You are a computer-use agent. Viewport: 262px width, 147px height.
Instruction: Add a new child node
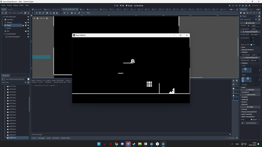coord(3,13)
